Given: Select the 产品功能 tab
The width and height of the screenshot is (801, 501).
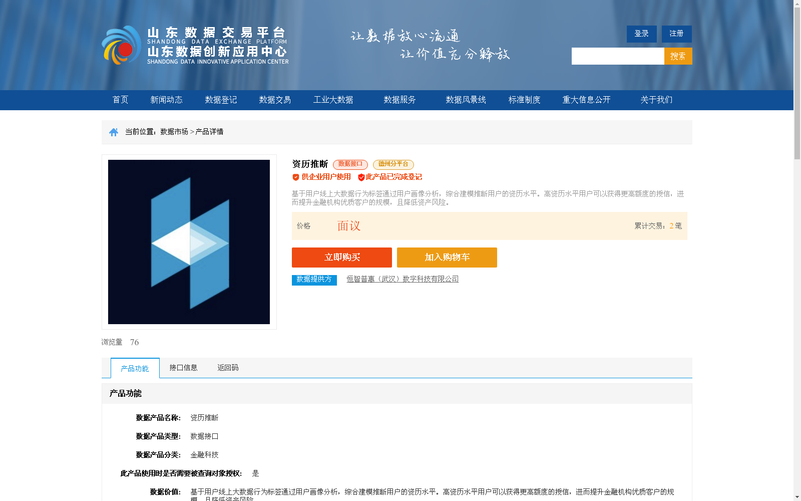Looking at the screenshot, I should coord(135,368).
